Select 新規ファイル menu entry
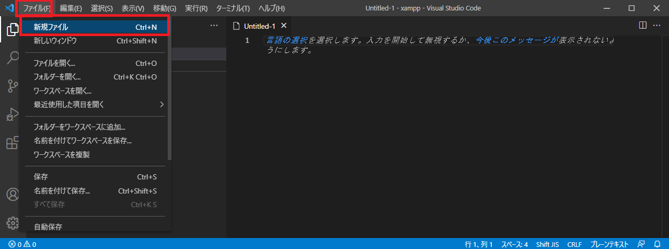 point(95,27)
